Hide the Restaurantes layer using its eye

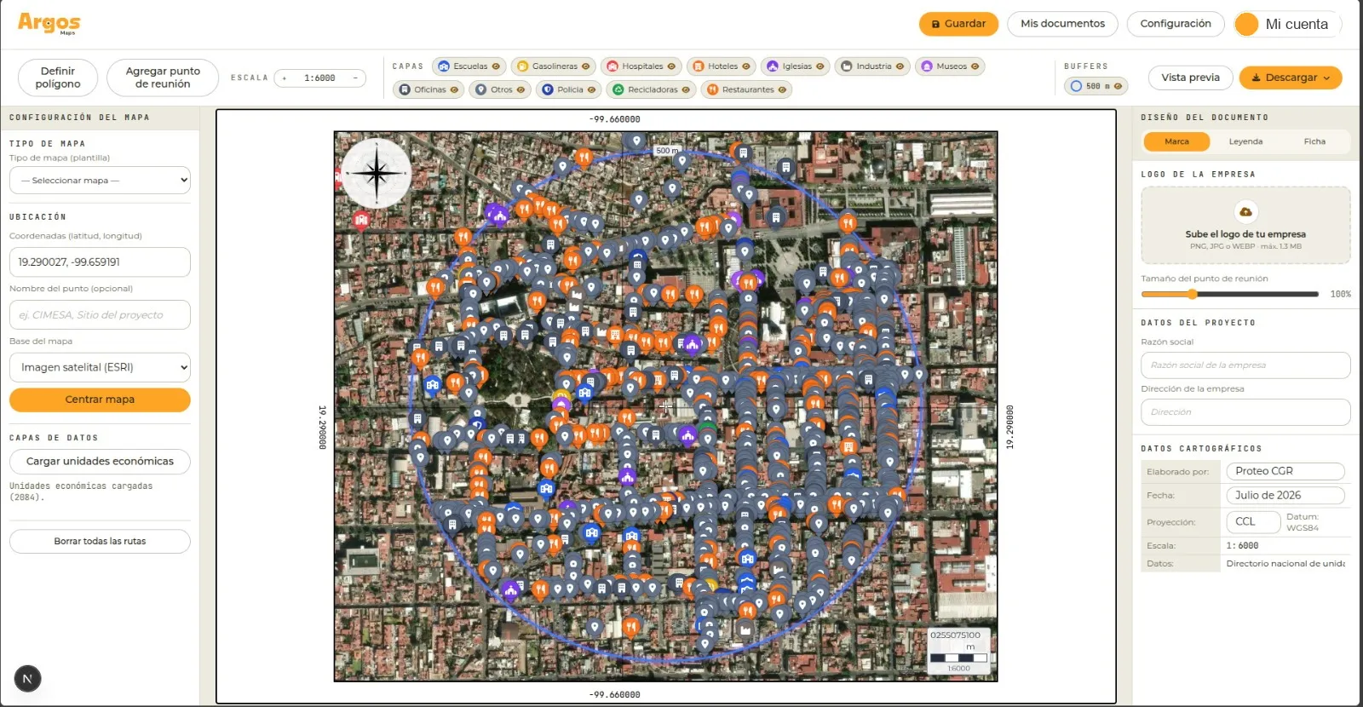782,89
